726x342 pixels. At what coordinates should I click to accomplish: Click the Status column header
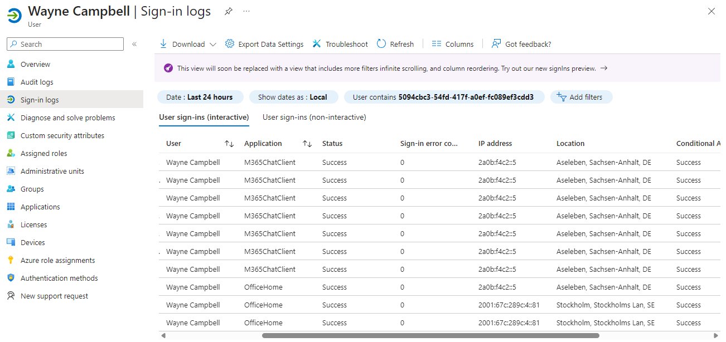[x=332, y=143]
